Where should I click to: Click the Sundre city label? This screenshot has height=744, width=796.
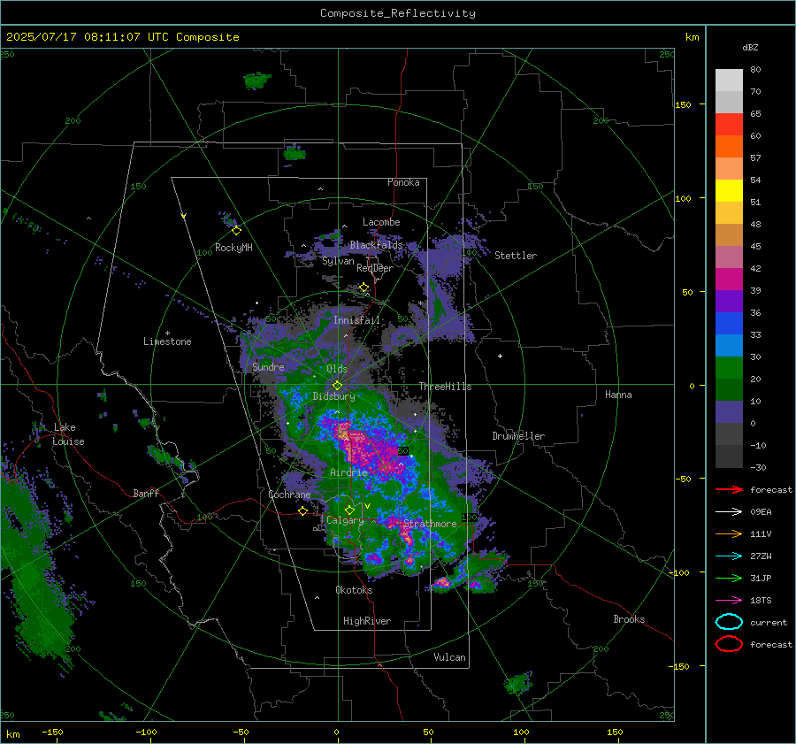click(268, 366)
